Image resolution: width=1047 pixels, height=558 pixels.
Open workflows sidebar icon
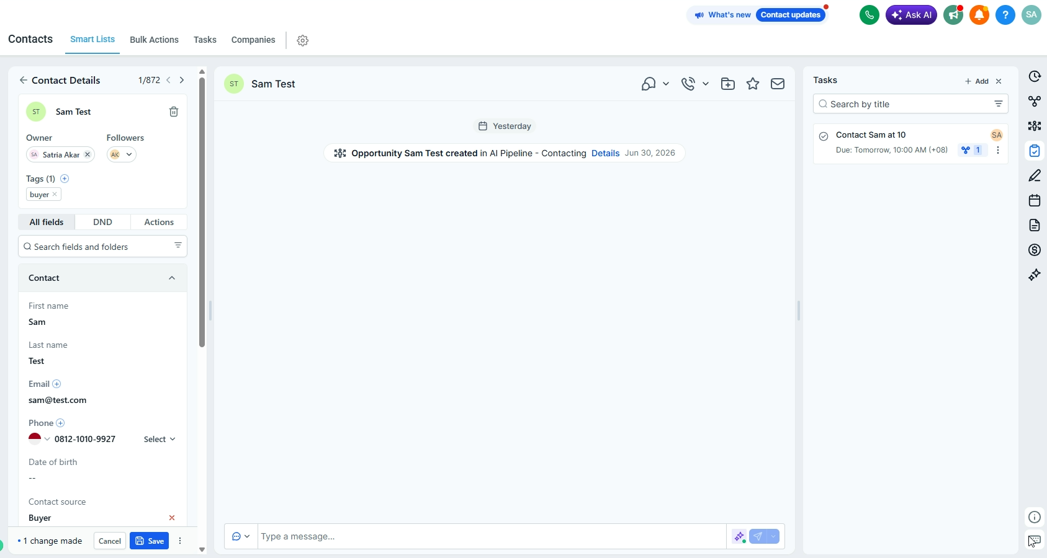pyautogui.click(x=1035, y=101)
